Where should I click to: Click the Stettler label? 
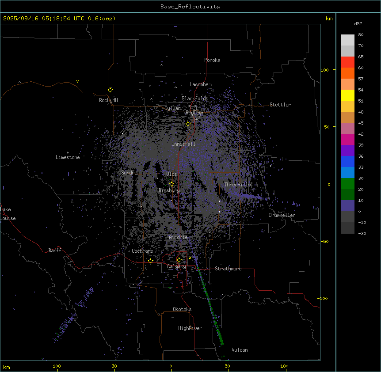(x=280, y=105)
